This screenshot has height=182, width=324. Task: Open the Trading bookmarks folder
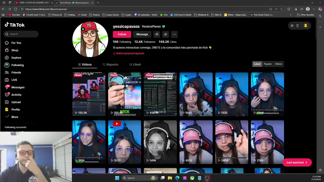70,15
